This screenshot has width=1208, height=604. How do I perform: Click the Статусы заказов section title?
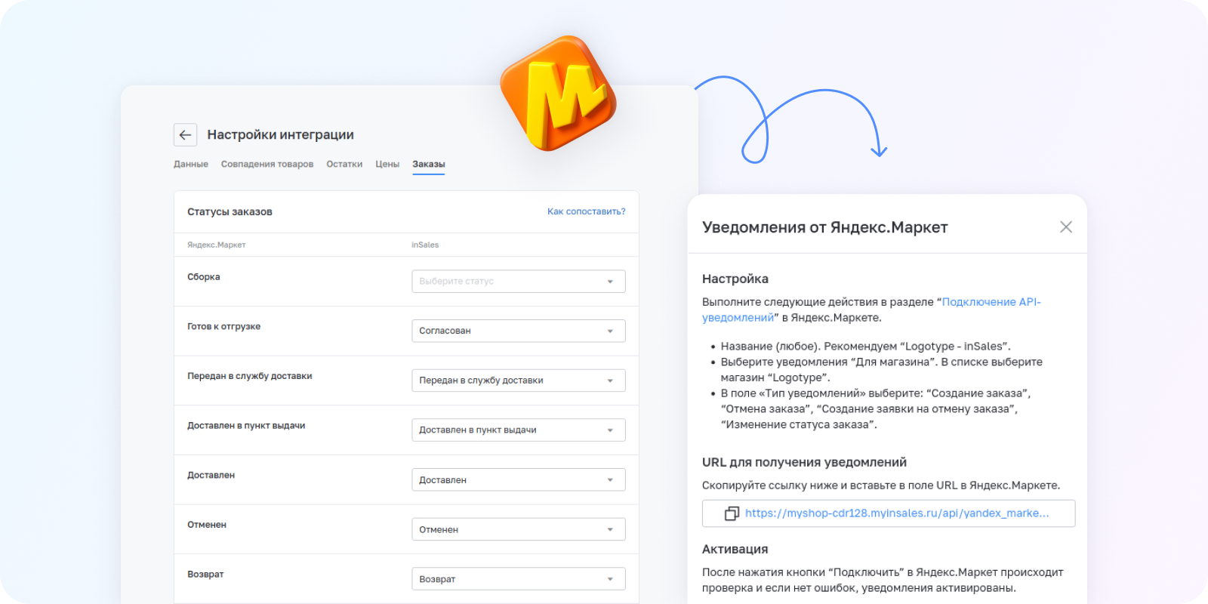pyautogui.click(x=230, y=211)
